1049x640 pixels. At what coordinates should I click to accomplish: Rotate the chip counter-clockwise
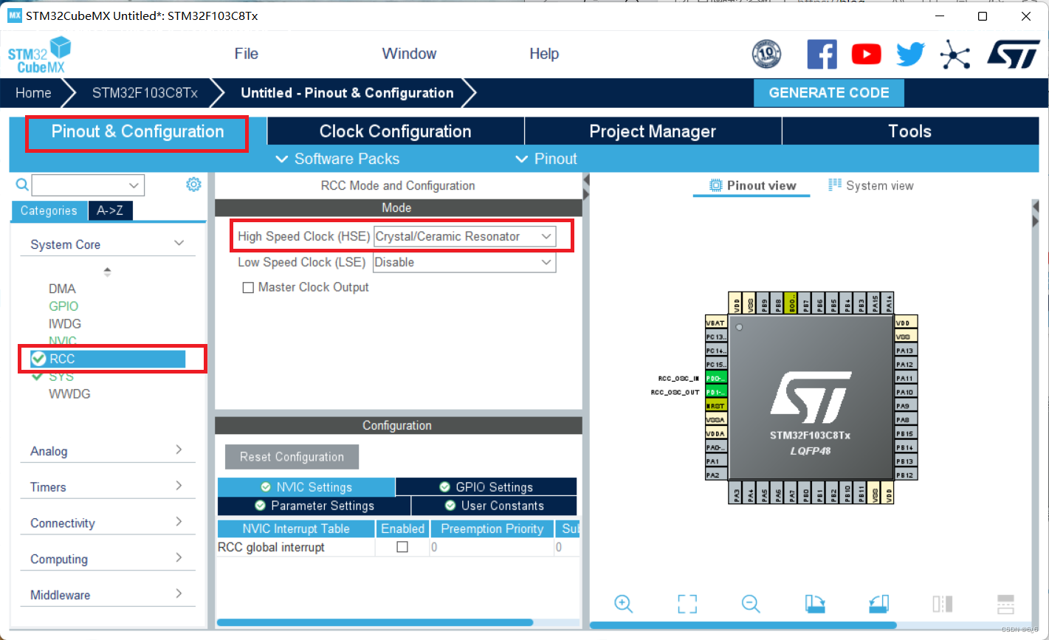tap(878, 604)
